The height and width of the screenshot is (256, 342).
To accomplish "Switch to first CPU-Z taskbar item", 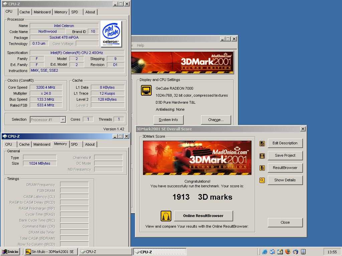I will click(105, 252).
